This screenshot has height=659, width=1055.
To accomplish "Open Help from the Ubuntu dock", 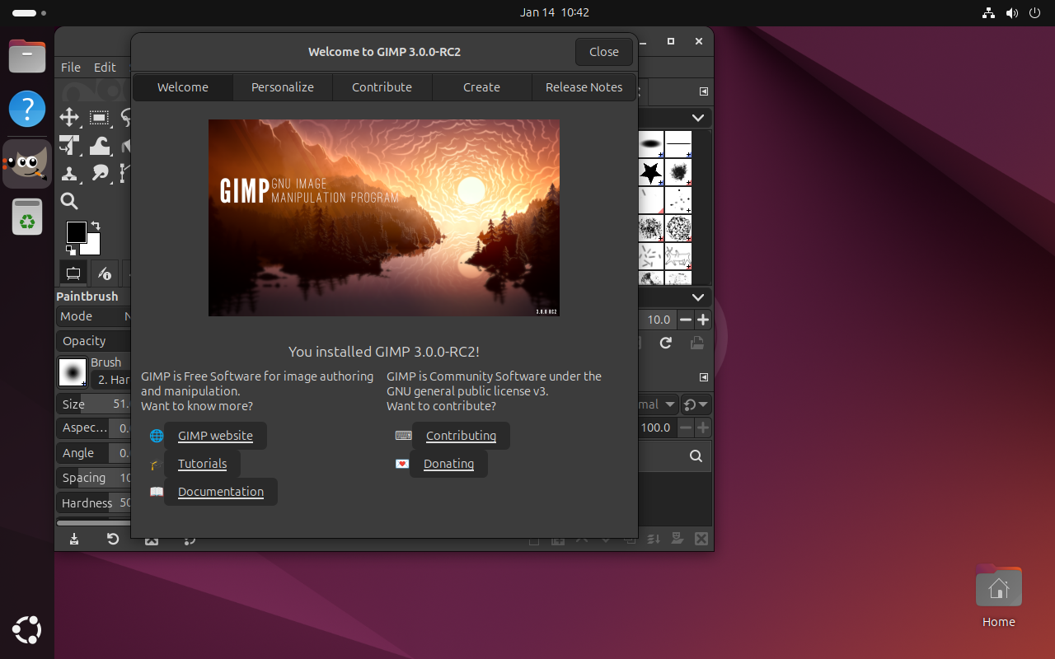I will pyautogui.click(x=27, y=109).
